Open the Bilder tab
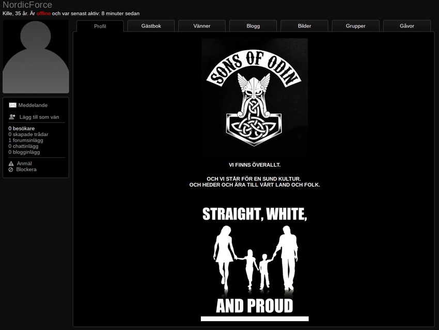 point(304,26)
